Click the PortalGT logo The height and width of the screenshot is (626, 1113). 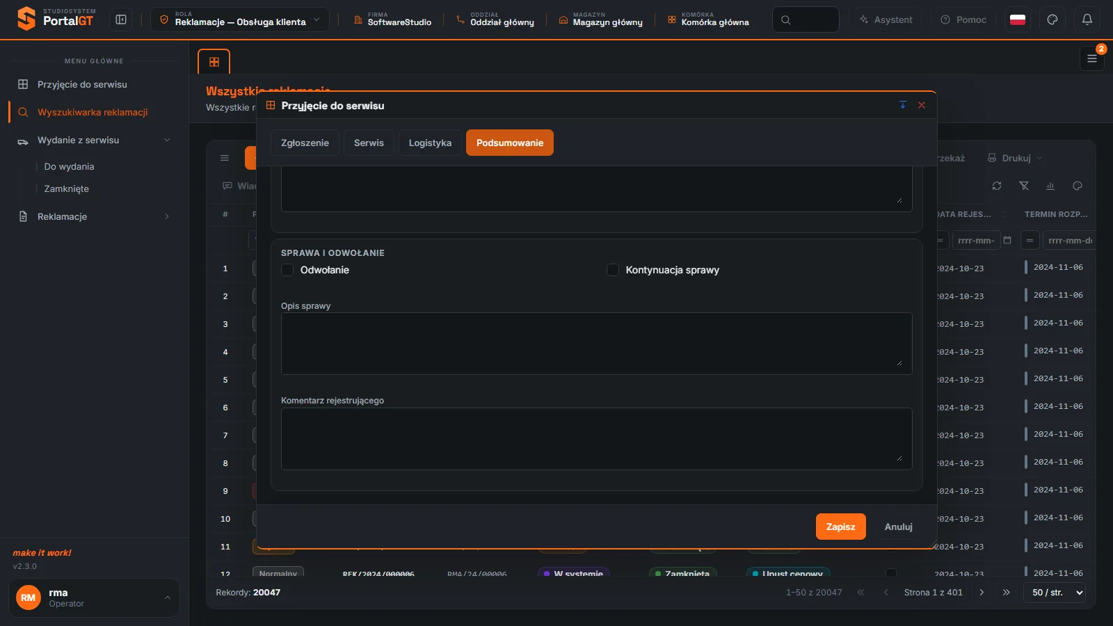[56, 19]
